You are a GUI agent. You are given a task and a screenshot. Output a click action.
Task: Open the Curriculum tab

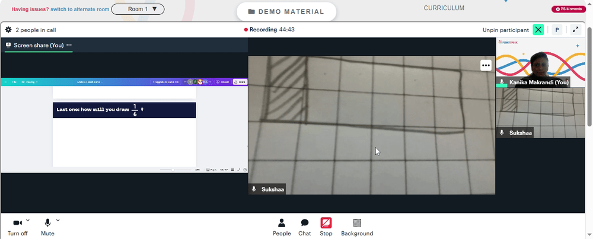click(x=444, y=8)
